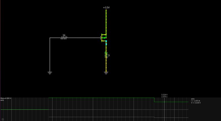
Task: Select the 3 ohm load resistor
Action: click(x=106, y=55)
